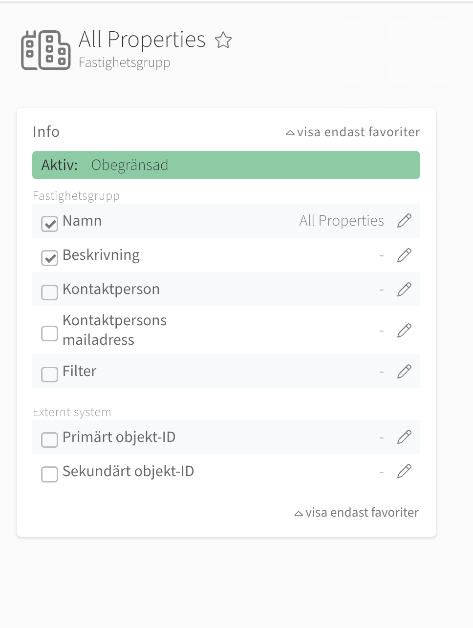Viewport: 473px width, 628px height.
Task: Collapse with top 'visa endast favoriter' toggle
Action: click(x=353, y=132)
